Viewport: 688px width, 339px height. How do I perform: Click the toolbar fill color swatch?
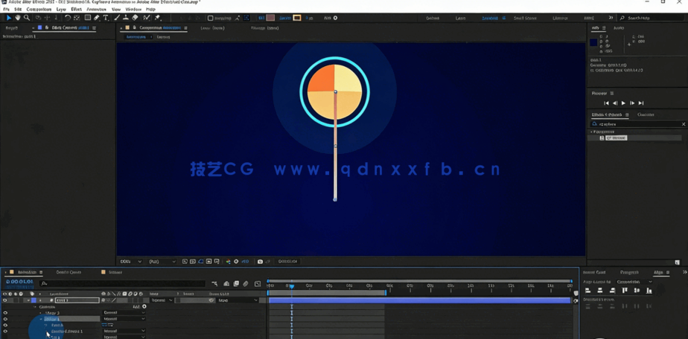tap(271, 18)
